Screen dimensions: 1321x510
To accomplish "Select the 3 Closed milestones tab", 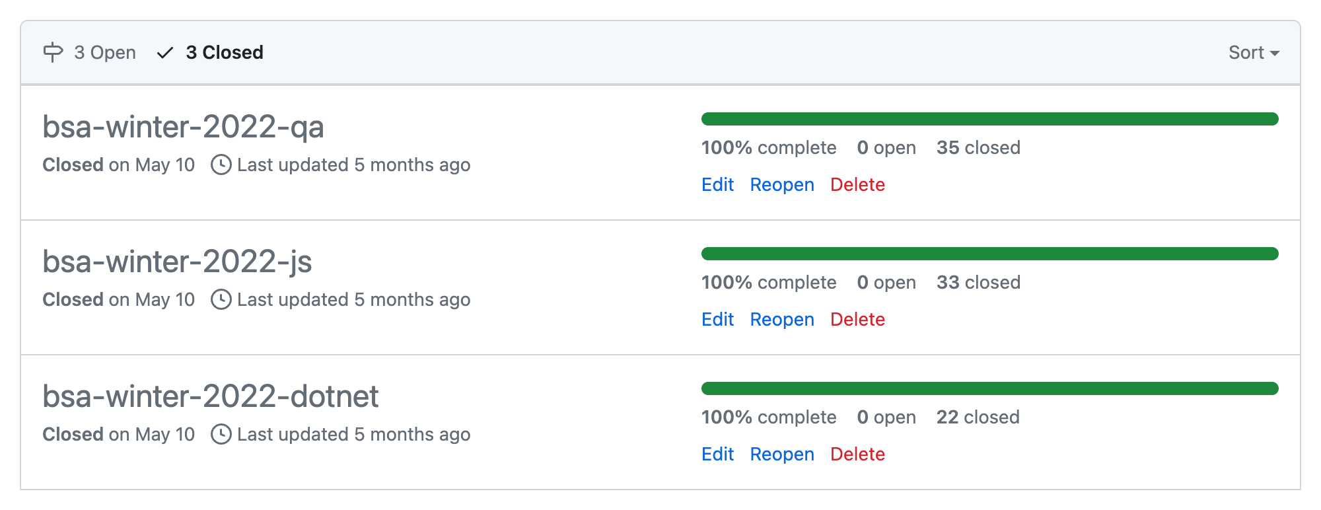I will point(224,52).
